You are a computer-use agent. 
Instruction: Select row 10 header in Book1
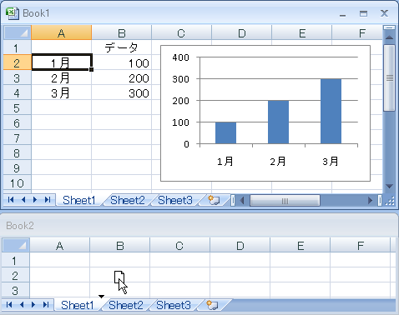coord(17,182)
